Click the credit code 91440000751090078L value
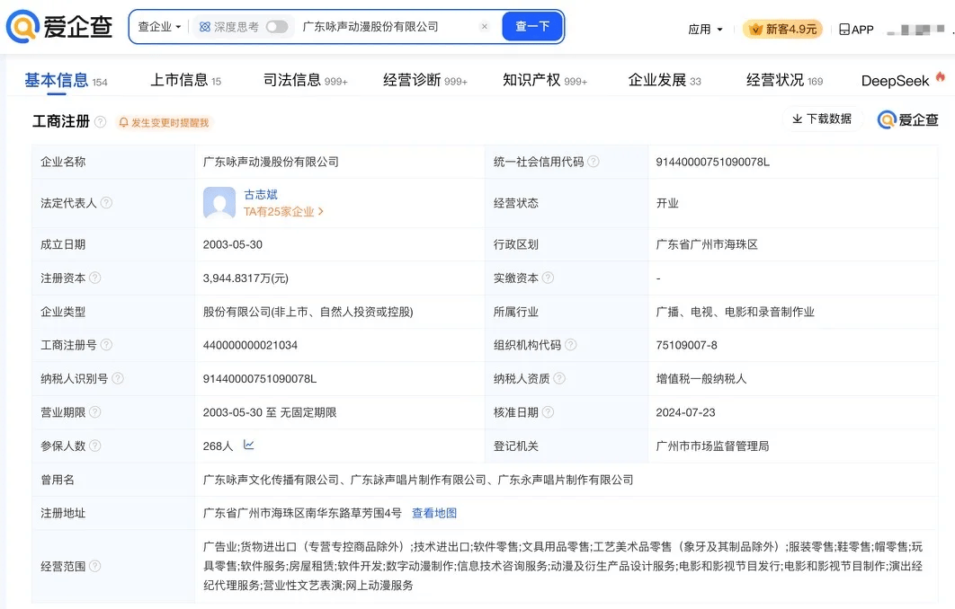The height and width of the screenshot is (609, 955). tap(712, 162)
